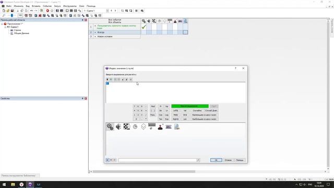Select the Global Data document icon in dialog

point(177,127)
